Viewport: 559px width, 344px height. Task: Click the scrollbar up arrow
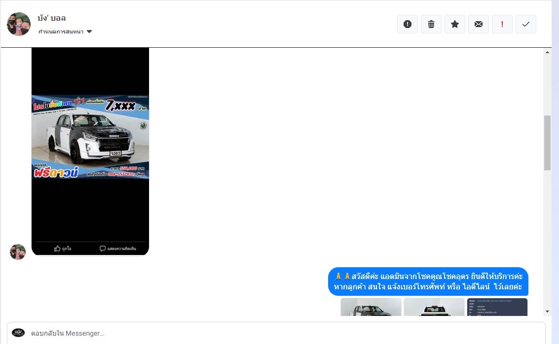click(x=547, y=52)
